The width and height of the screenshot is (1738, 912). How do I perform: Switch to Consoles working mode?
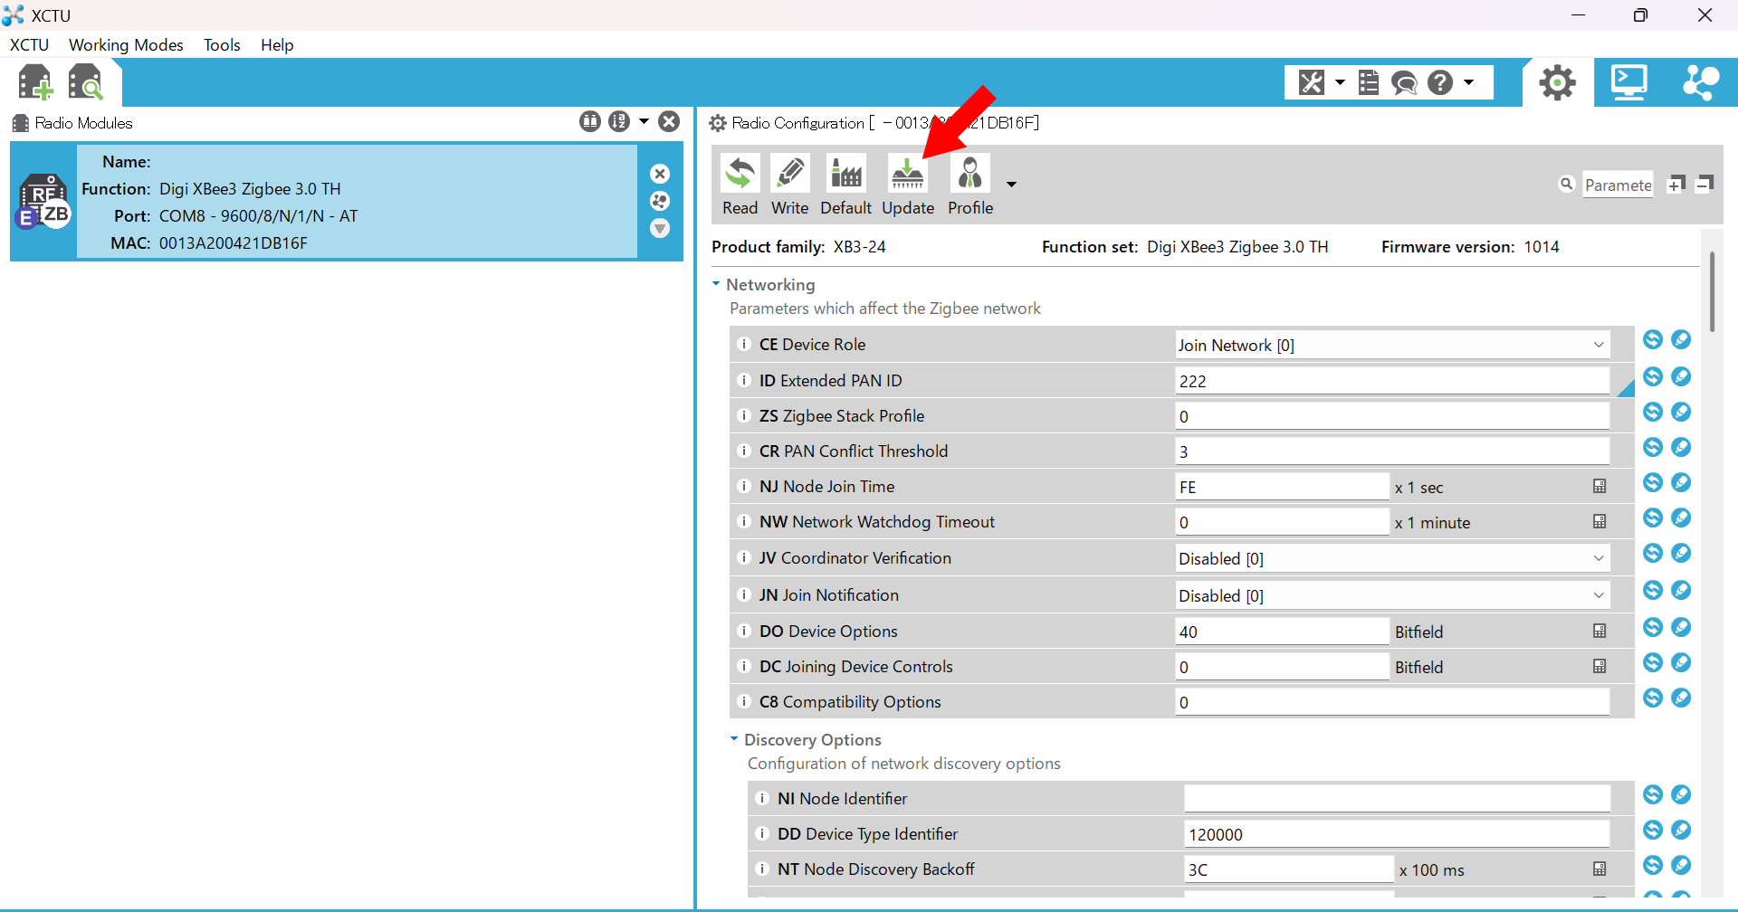point(1629,82)
